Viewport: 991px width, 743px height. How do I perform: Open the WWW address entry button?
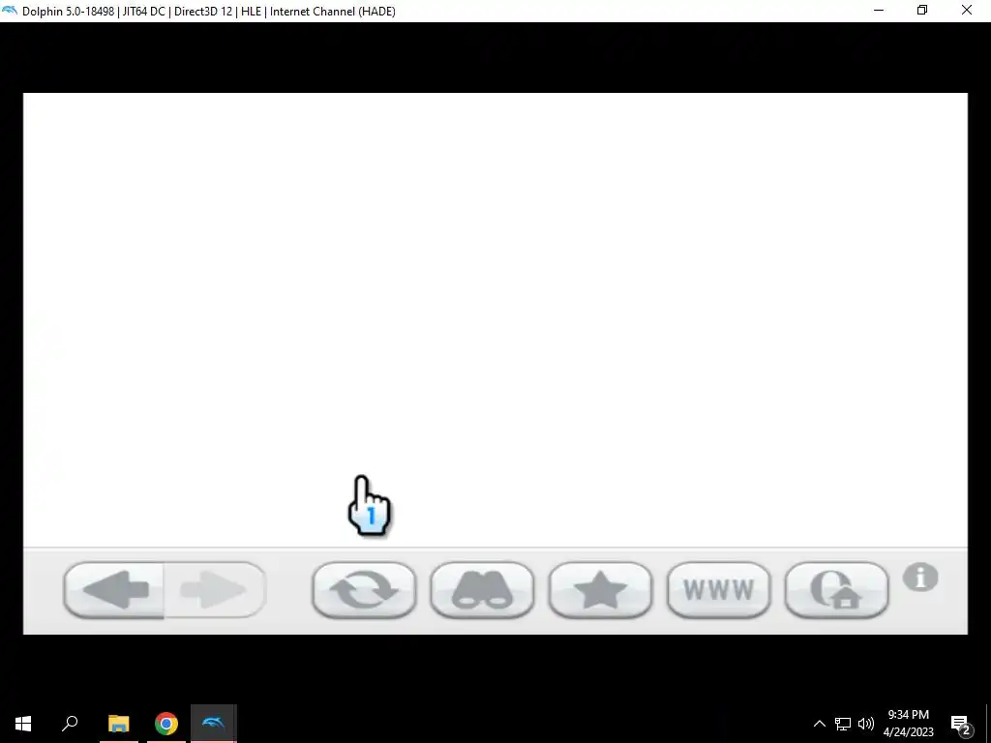coord(719,590)
